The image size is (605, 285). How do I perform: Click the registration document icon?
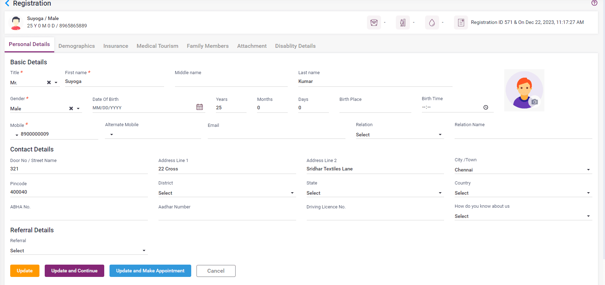click(461, 22)
